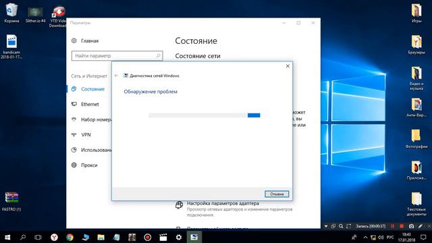
Task: Open Task View on the taskbar
Action: 38,237
